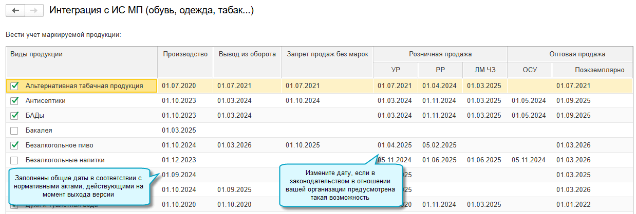Click ЛМ ЧЗ date in Альтернативная табачная row
This screenshot has width=636, height=214.
tap(484, 86)
